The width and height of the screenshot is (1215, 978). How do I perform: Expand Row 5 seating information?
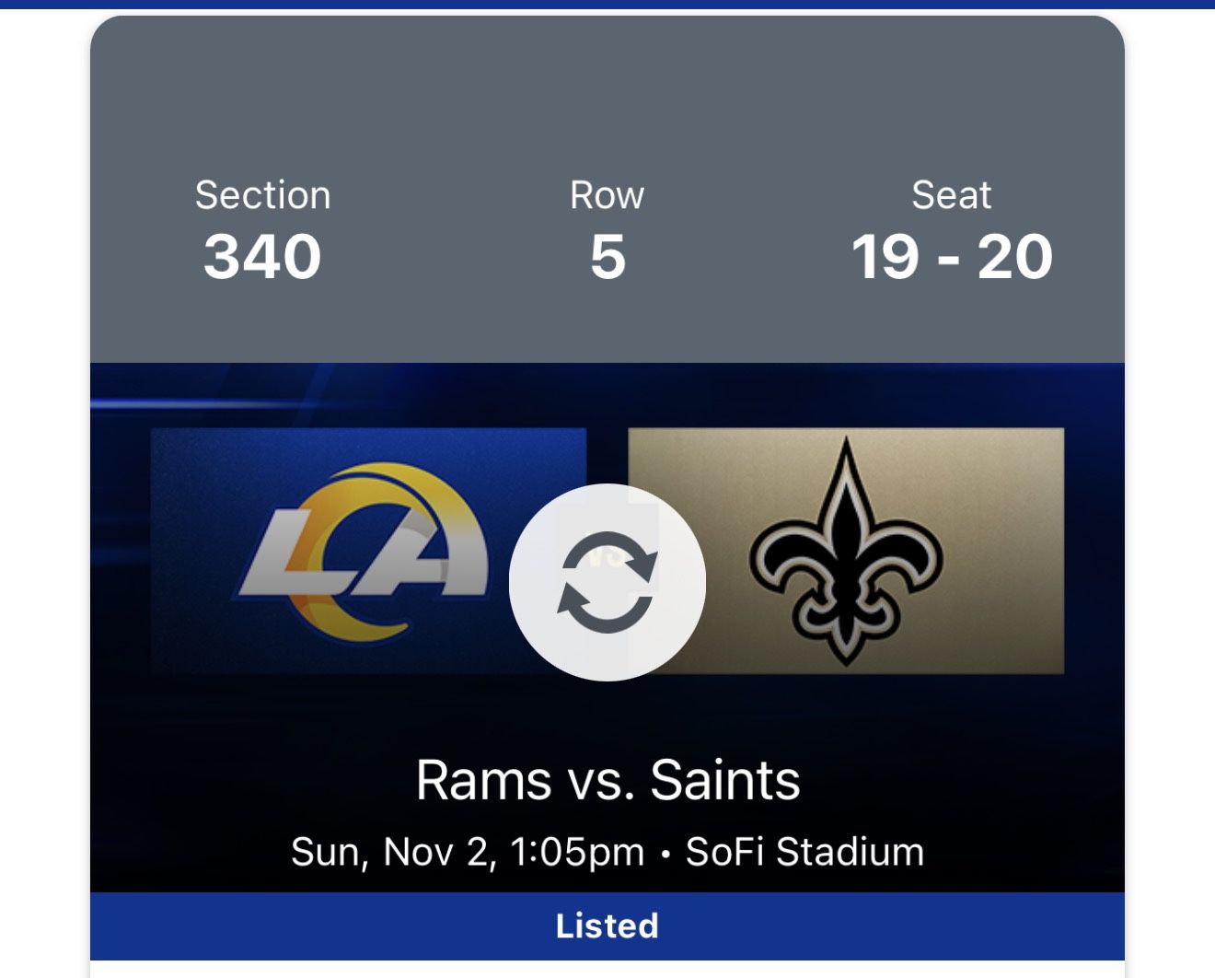[x=606, y=228]
